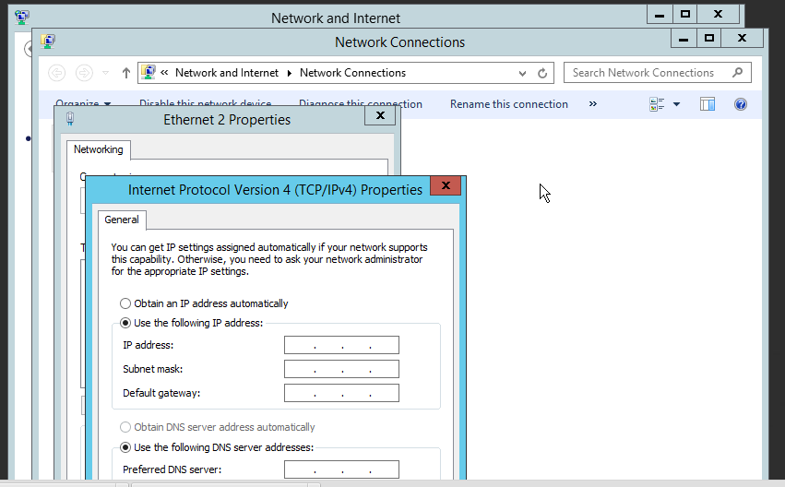Screen dimensions: 785x487
Task: Click the Back navigation arrow
Action: tap(56, 73)
